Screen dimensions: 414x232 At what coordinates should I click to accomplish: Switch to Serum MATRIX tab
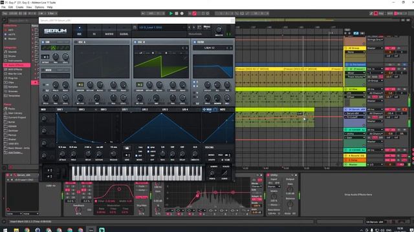point(109,31)
